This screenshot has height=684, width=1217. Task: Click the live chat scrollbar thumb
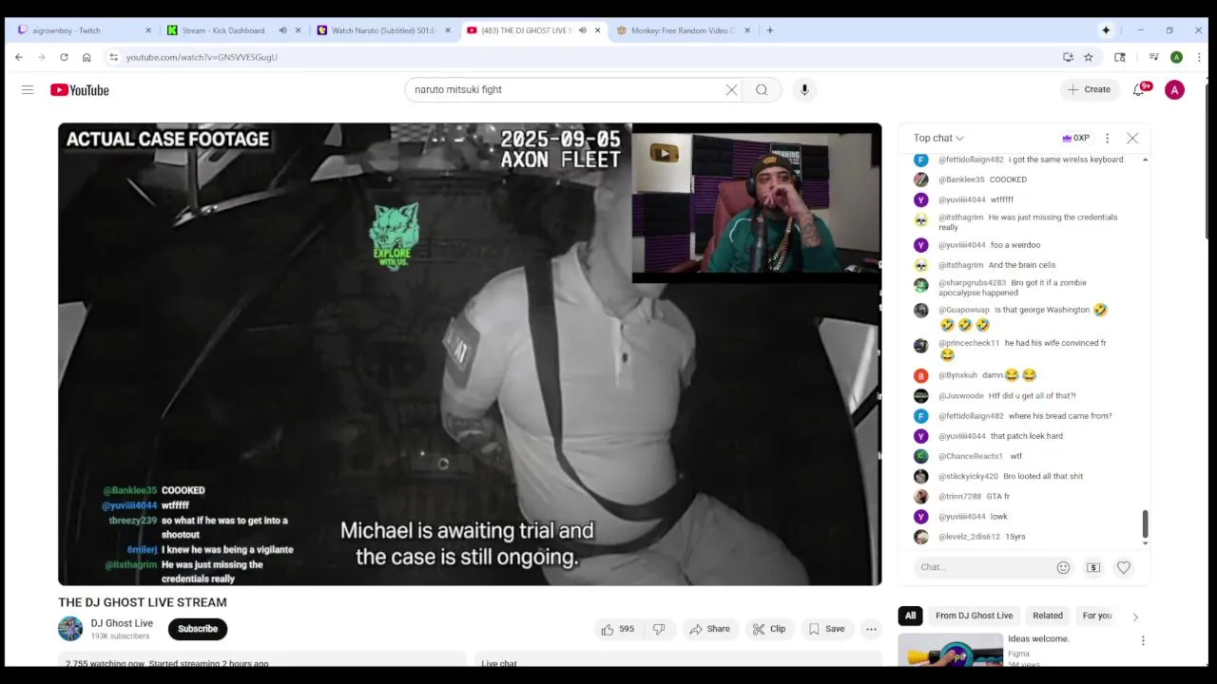(x=1145, y=523)
